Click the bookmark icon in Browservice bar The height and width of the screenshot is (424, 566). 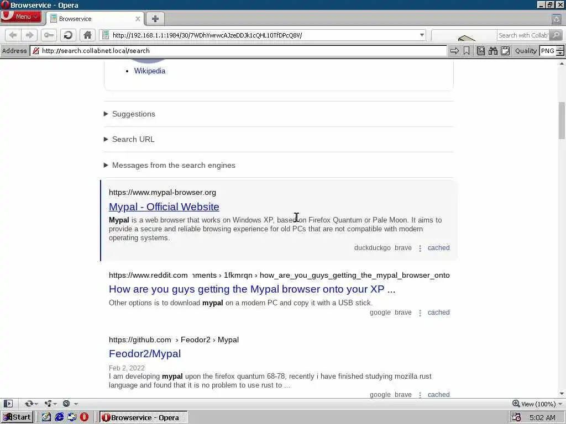[x=467, y=51]
